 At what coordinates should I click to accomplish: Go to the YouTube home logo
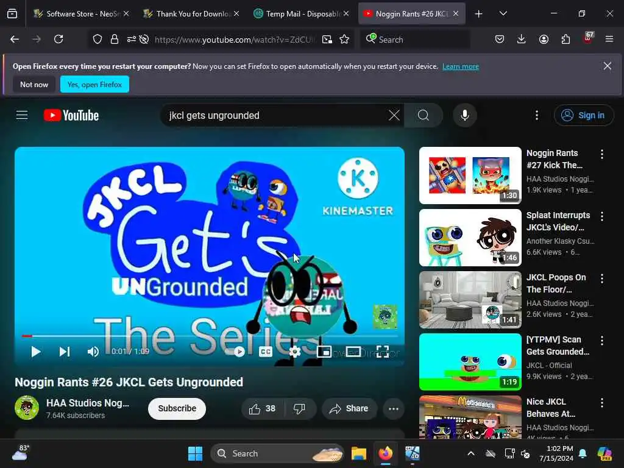click(71, 115)
